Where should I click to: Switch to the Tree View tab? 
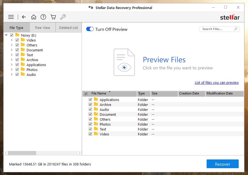pyautogui.click(x=42, y=28)
